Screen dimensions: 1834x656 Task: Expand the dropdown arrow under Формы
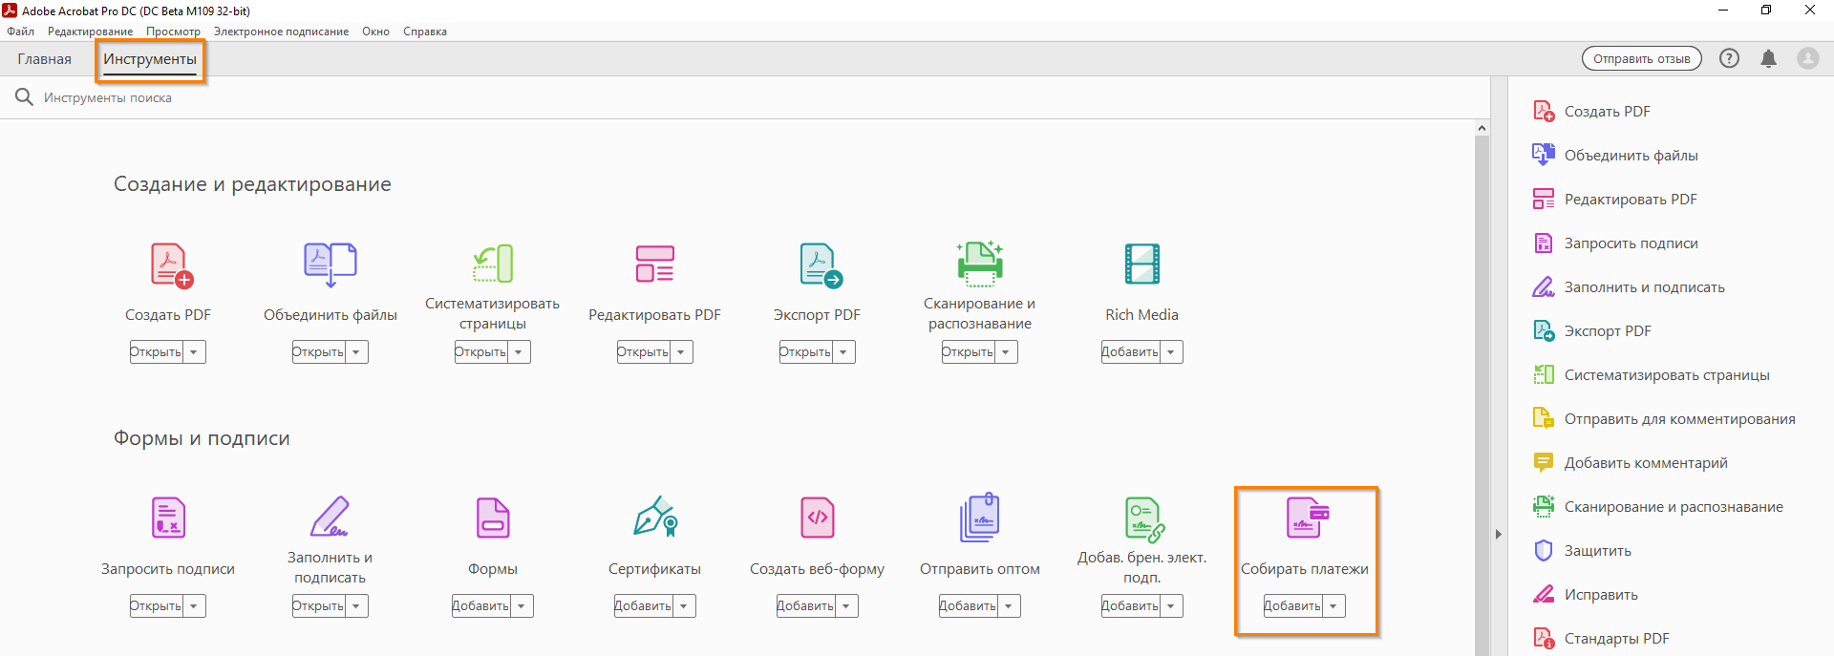522,606
